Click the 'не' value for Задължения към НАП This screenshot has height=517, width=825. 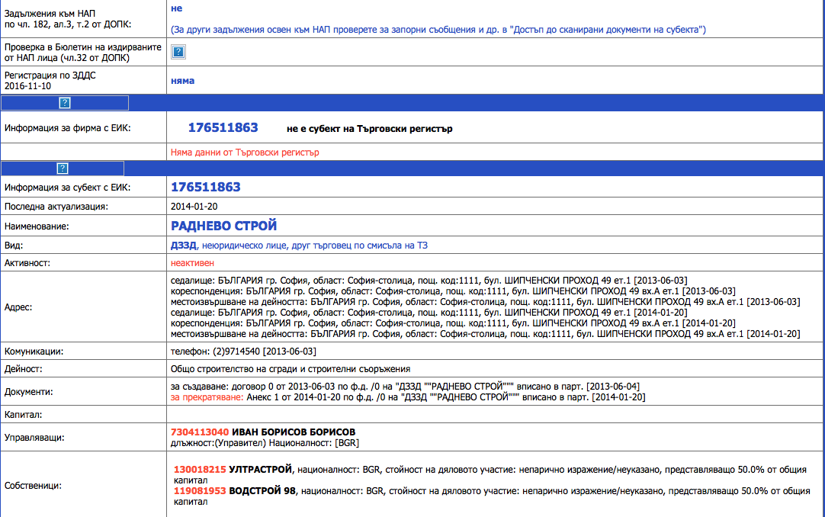point(176,8)
